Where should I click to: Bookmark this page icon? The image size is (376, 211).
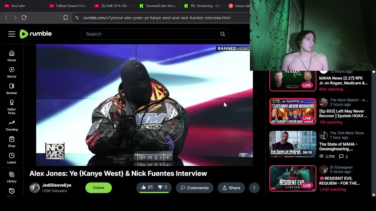[x=66, y=18]
